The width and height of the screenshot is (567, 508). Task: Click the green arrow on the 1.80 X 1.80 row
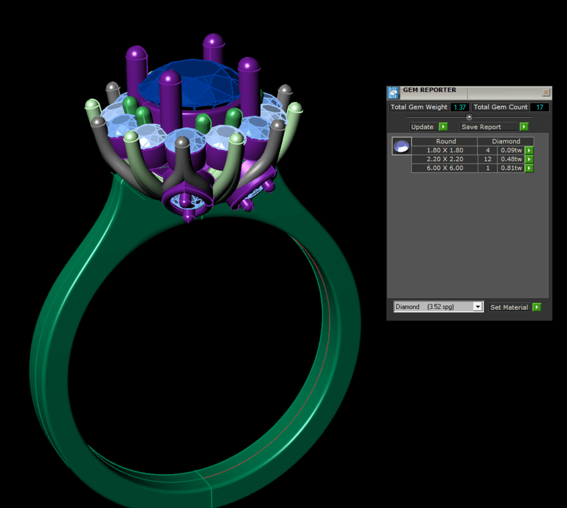click(x=529, y=151)
